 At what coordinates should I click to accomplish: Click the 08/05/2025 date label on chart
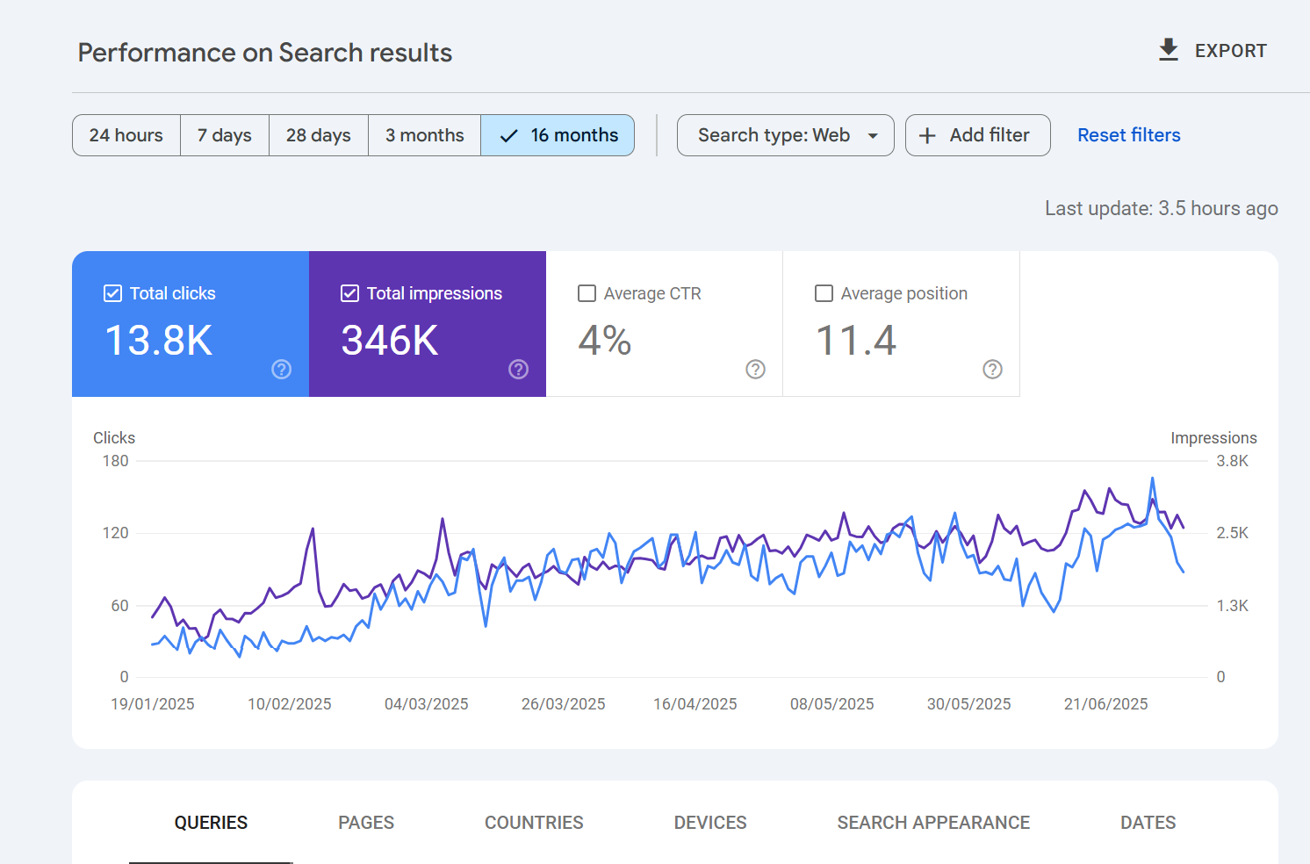click(832, 704)
